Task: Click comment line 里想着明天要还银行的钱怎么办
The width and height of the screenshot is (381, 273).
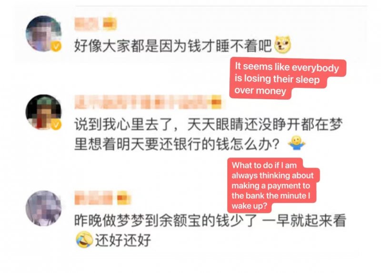Action: pyautogui.click(x=177, y=144)
